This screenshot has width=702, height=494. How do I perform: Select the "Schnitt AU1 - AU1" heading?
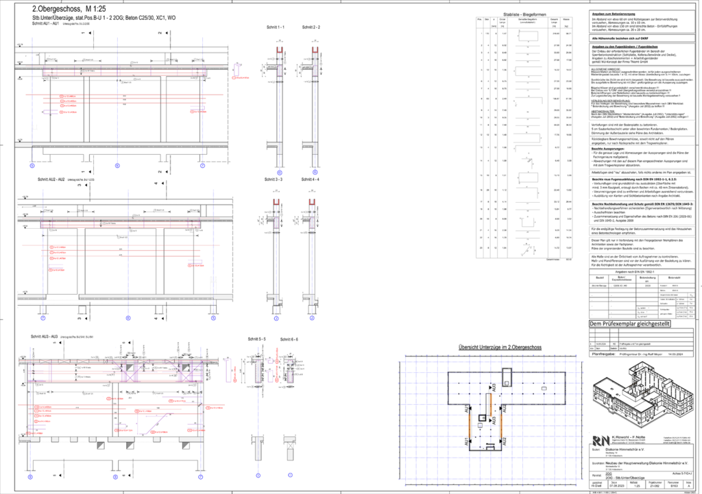[x=47, y=23]
